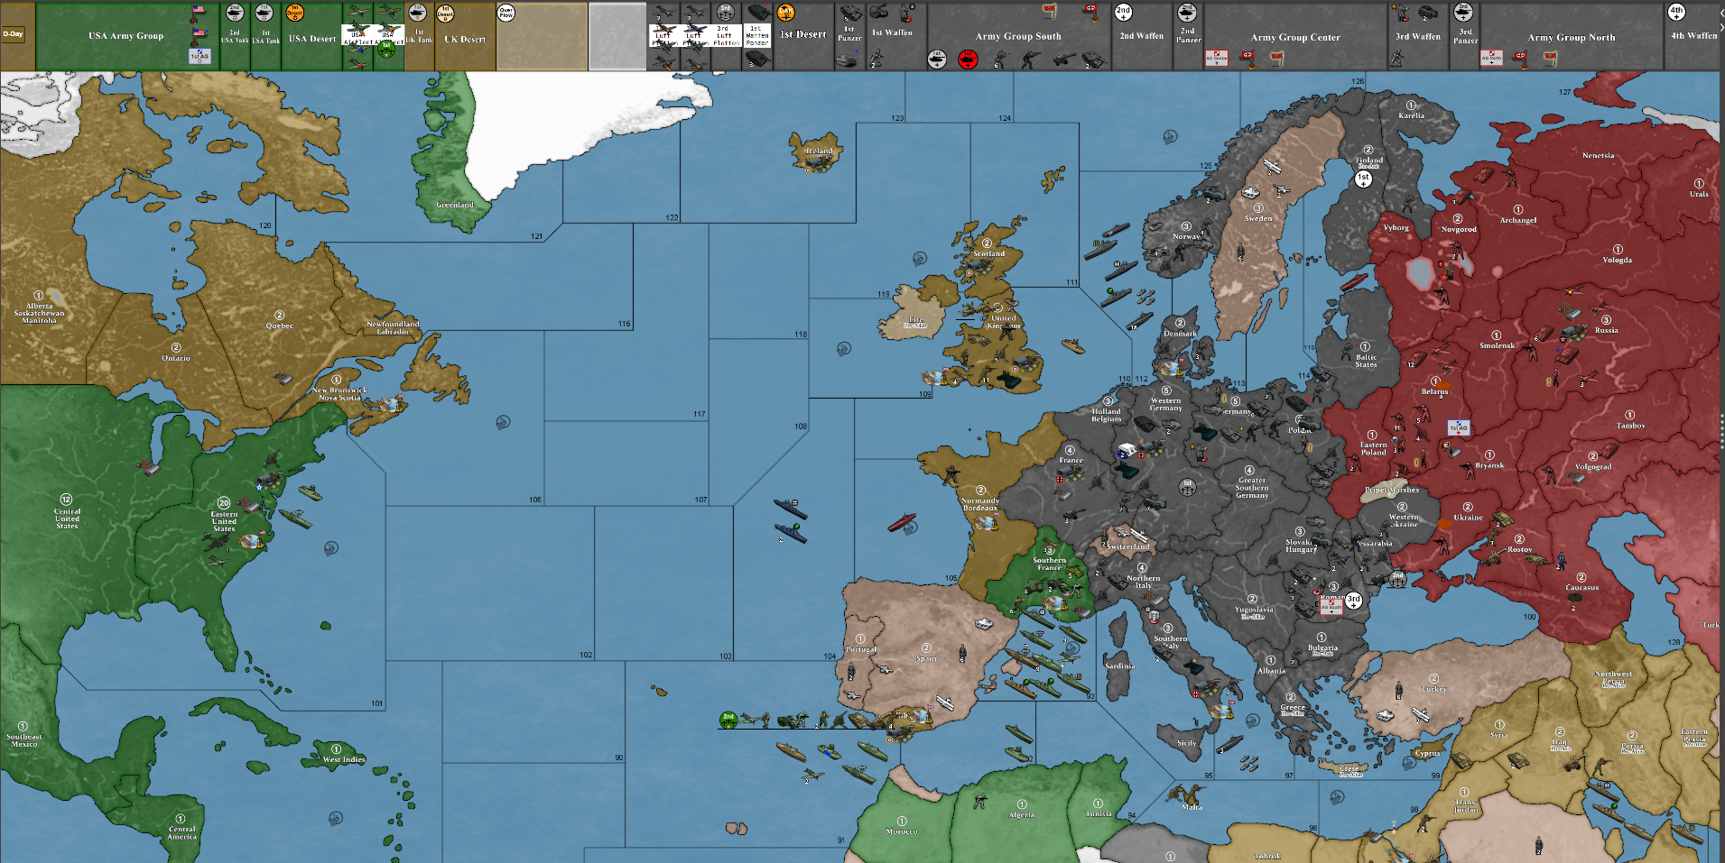Select the AG North marker
The image size is (1725, 863).
coord(1491,58)
